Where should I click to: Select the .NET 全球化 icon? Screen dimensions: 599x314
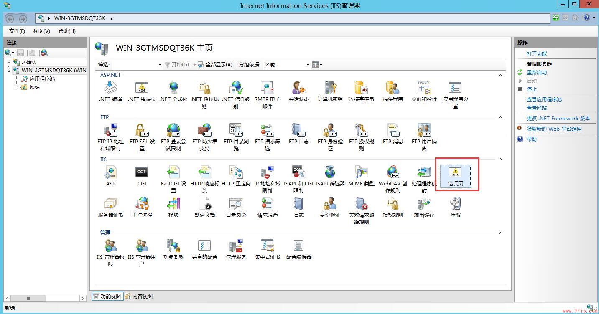pyautogui.click(x=173, y=91)
